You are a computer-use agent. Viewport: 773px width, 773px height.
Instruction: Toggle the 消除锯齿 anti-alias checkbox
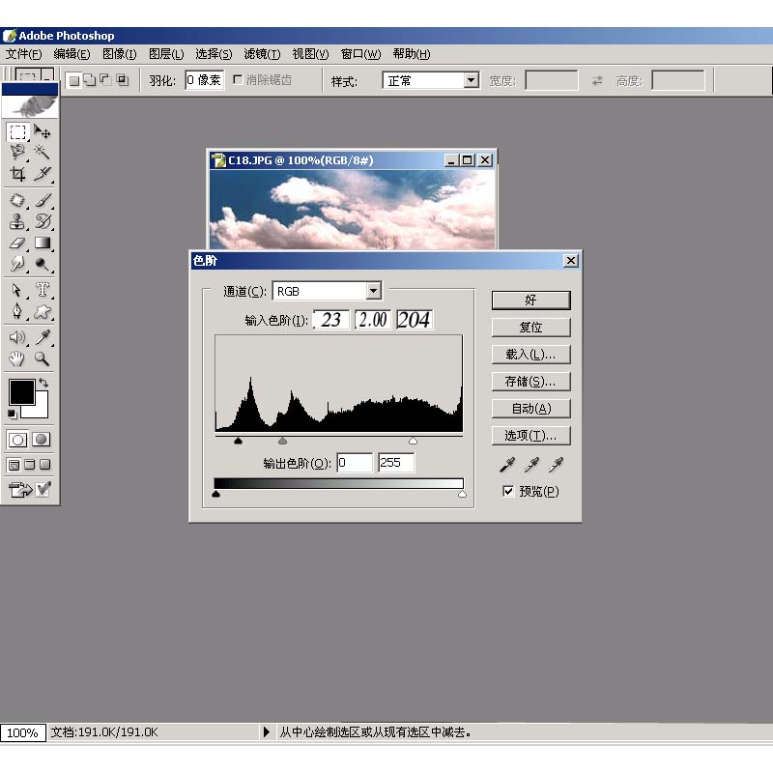click(x=238, y=79)
